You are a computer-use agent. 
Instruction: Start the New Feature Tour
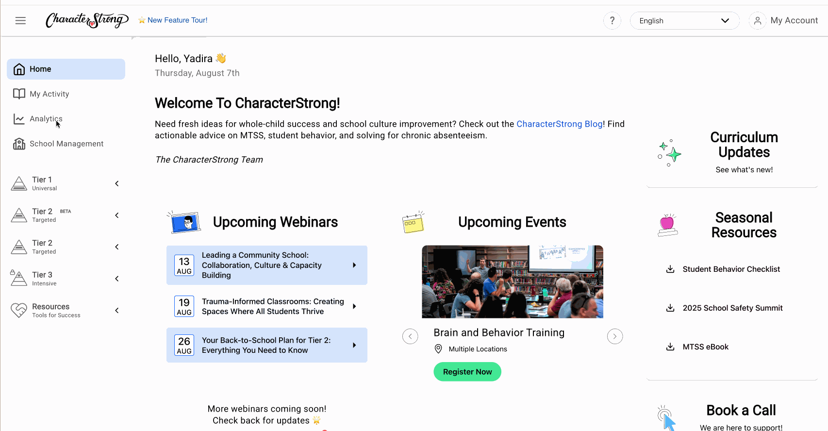click(177, 20)
